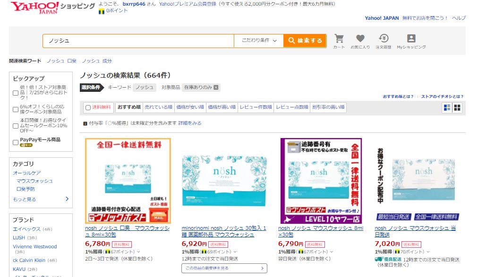Open the マウスウォッシュ category link
This screenshot has width=495, height=277.
click(x=34, y=181)
